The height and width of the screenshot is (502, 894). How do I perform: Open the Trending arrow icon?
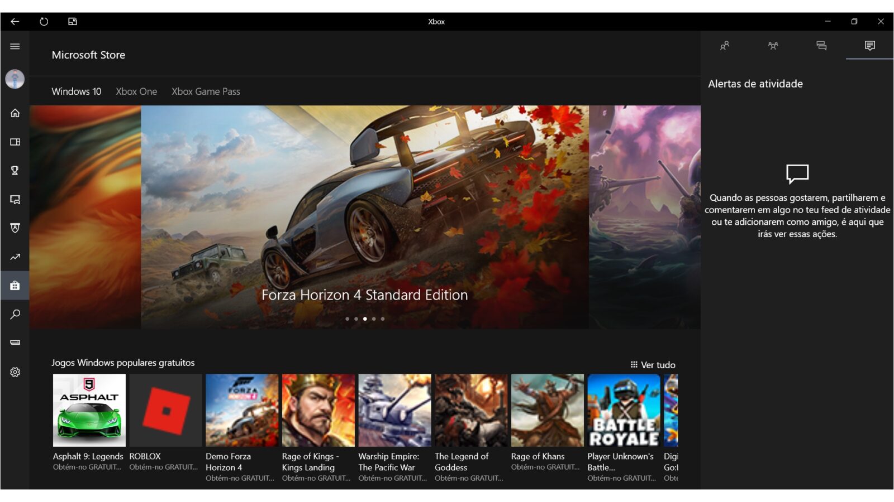coord(15,257)
